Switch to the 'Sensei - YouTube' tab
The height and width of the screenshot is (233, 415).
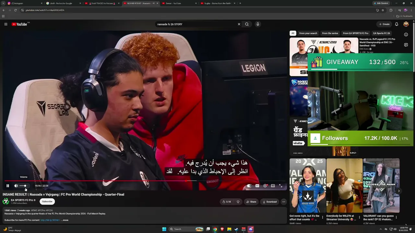179,3
